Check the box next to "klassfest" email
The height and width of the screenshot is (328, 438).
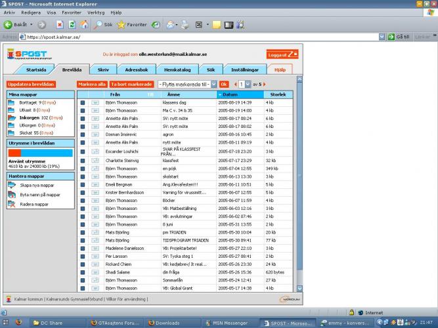click(83, 160)
